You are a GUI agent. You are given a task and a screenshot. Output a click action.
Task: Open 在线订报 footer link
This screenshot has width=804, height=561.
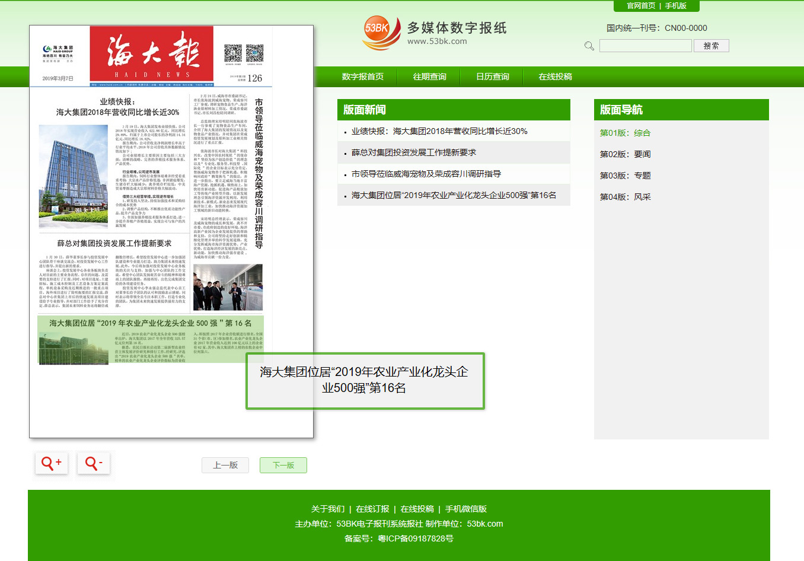click(x=372, y=509)
